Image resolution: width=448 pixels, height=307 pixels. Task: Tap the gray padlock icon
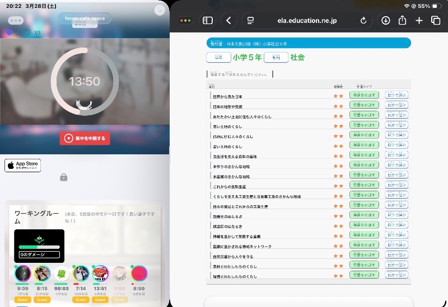pos(64,177)
